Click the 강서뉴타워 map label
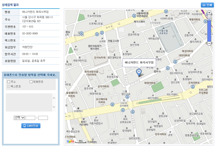 [x=100, y=58]
